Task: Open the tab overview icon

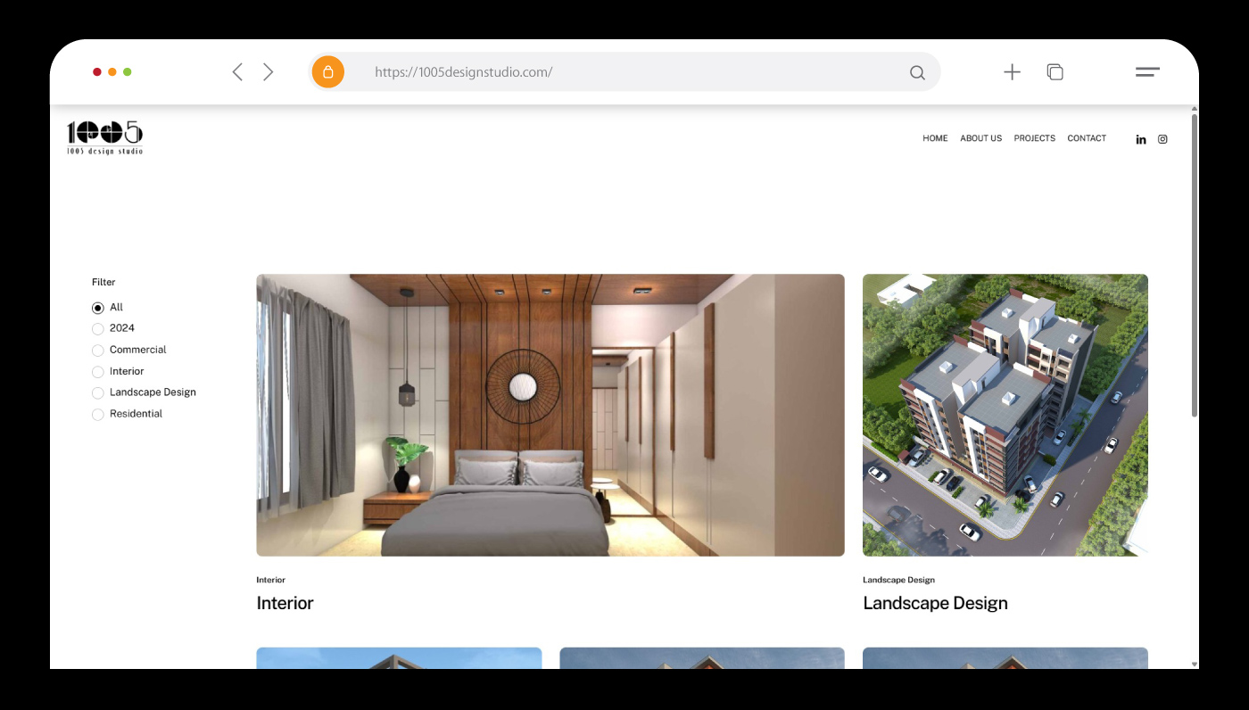Action: pos(1055,72)
